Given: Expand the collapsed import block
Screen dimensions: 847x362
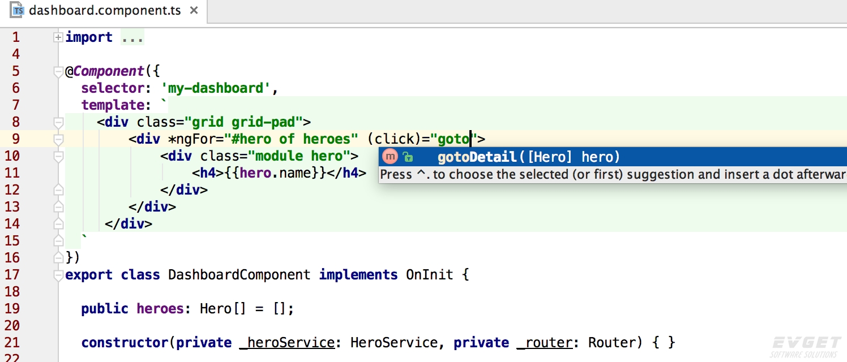Looking at the screenshot, I should pyautogui.click(x=58, y=37).
